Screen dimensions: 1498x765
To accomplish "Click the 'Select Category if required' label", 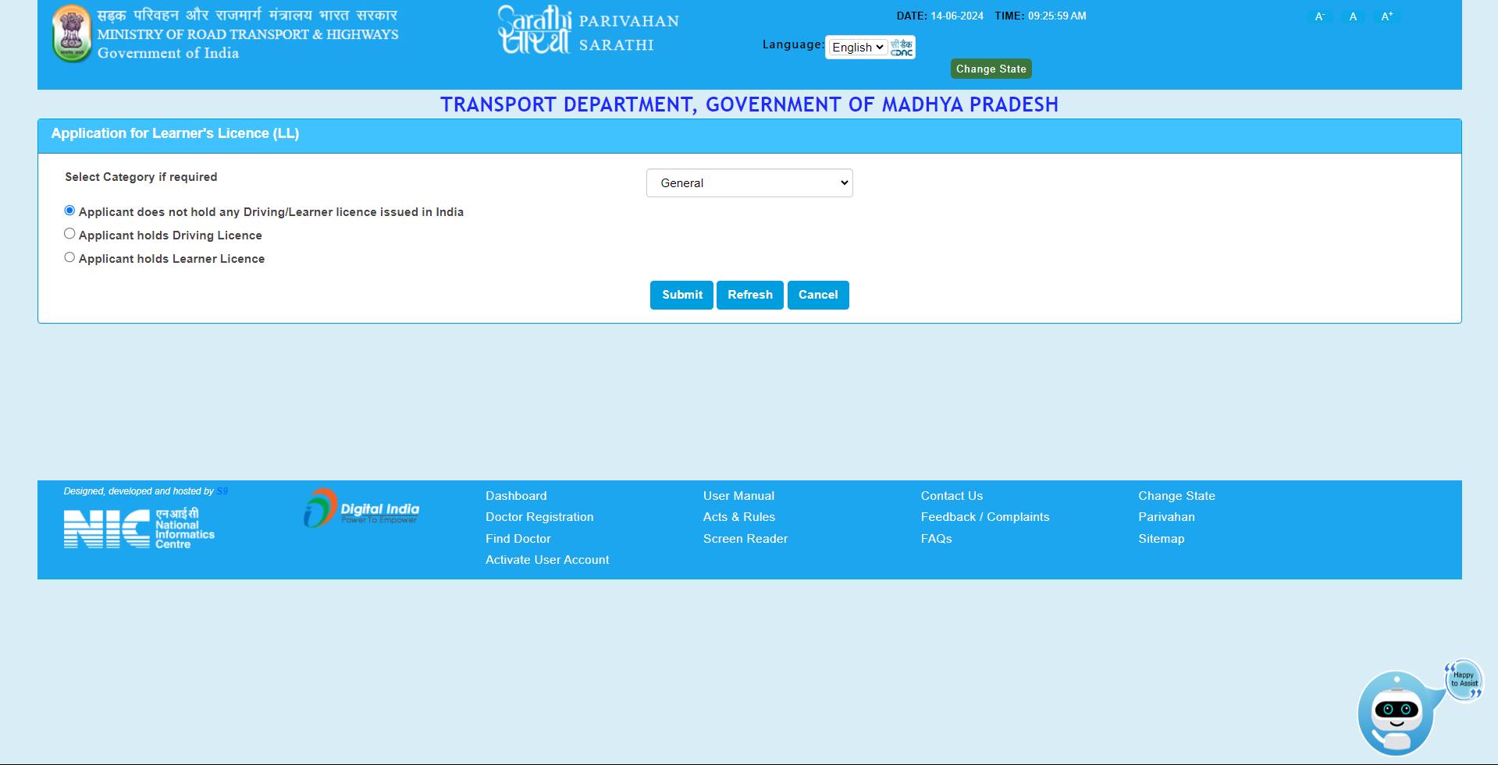I will coord(141,177).
